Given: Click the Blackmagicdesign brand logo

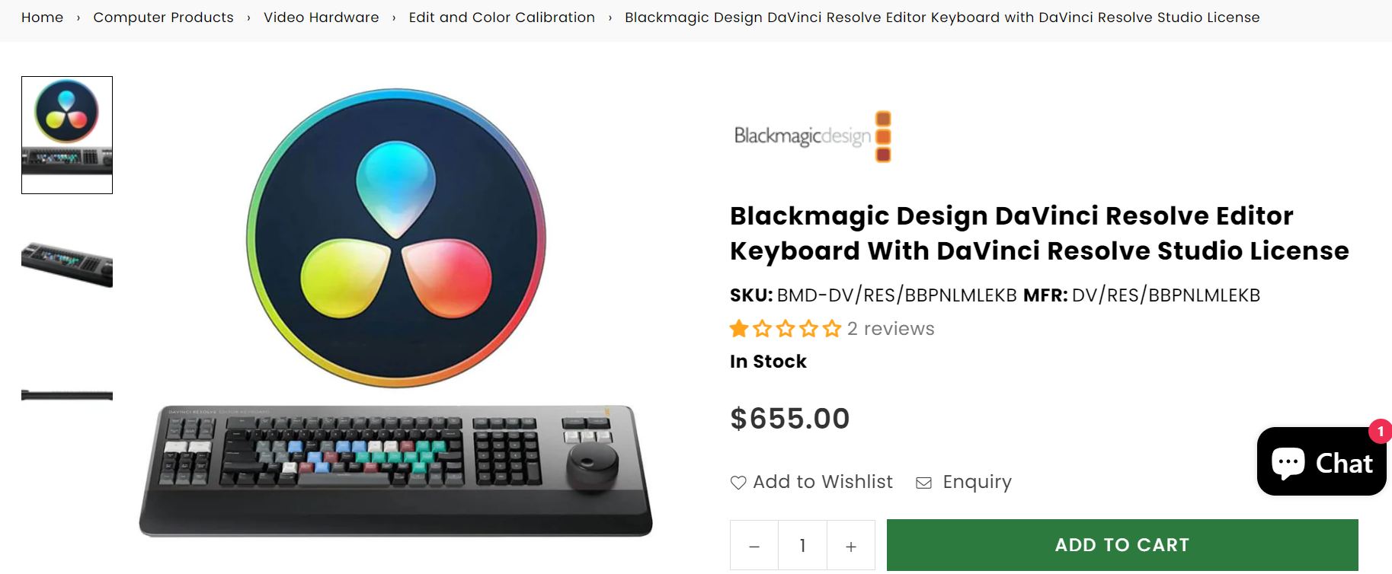Looking at the screenshot, I should point(811,137).
